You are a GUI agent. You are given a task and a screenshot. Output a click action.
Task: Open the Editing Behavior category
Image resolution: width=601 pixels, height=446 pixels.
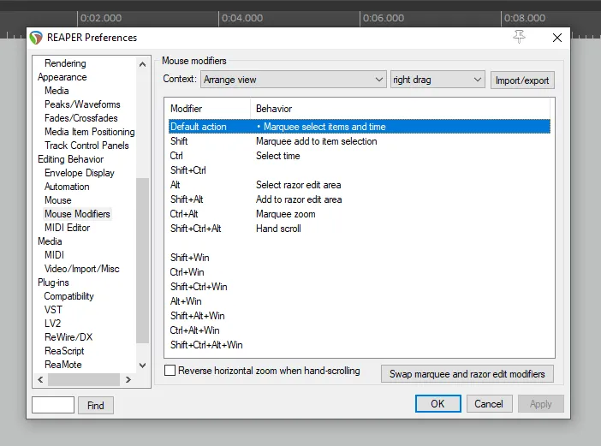point(70,159)
